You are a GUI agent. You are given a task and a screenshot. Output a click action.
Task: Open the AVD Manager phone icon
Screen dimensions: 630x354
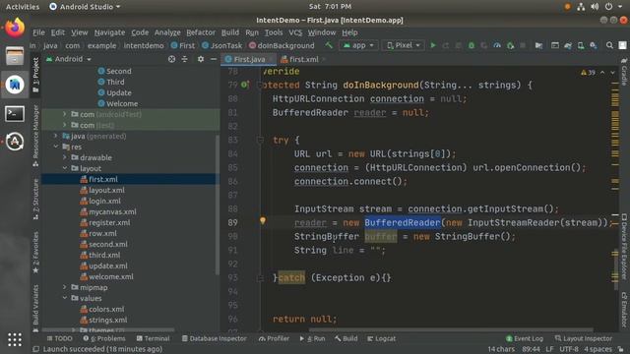point(581,45)
